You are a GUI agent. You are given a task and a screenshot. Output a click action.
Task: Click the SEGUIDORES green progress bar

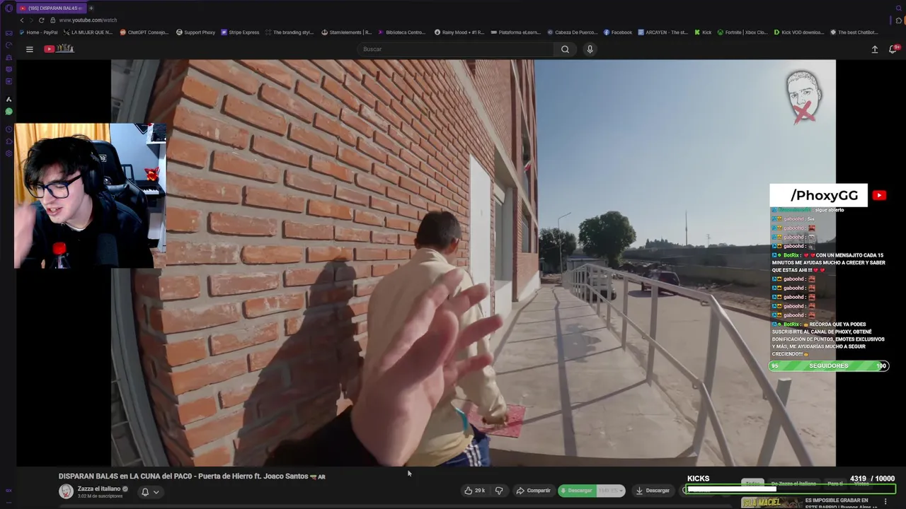tap(828, 365)
